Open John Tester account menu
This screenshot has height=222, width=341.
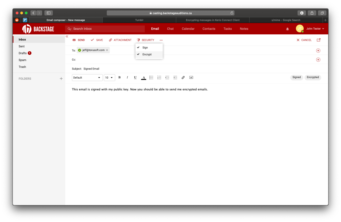pyautogui.click(x=315, y=29)
